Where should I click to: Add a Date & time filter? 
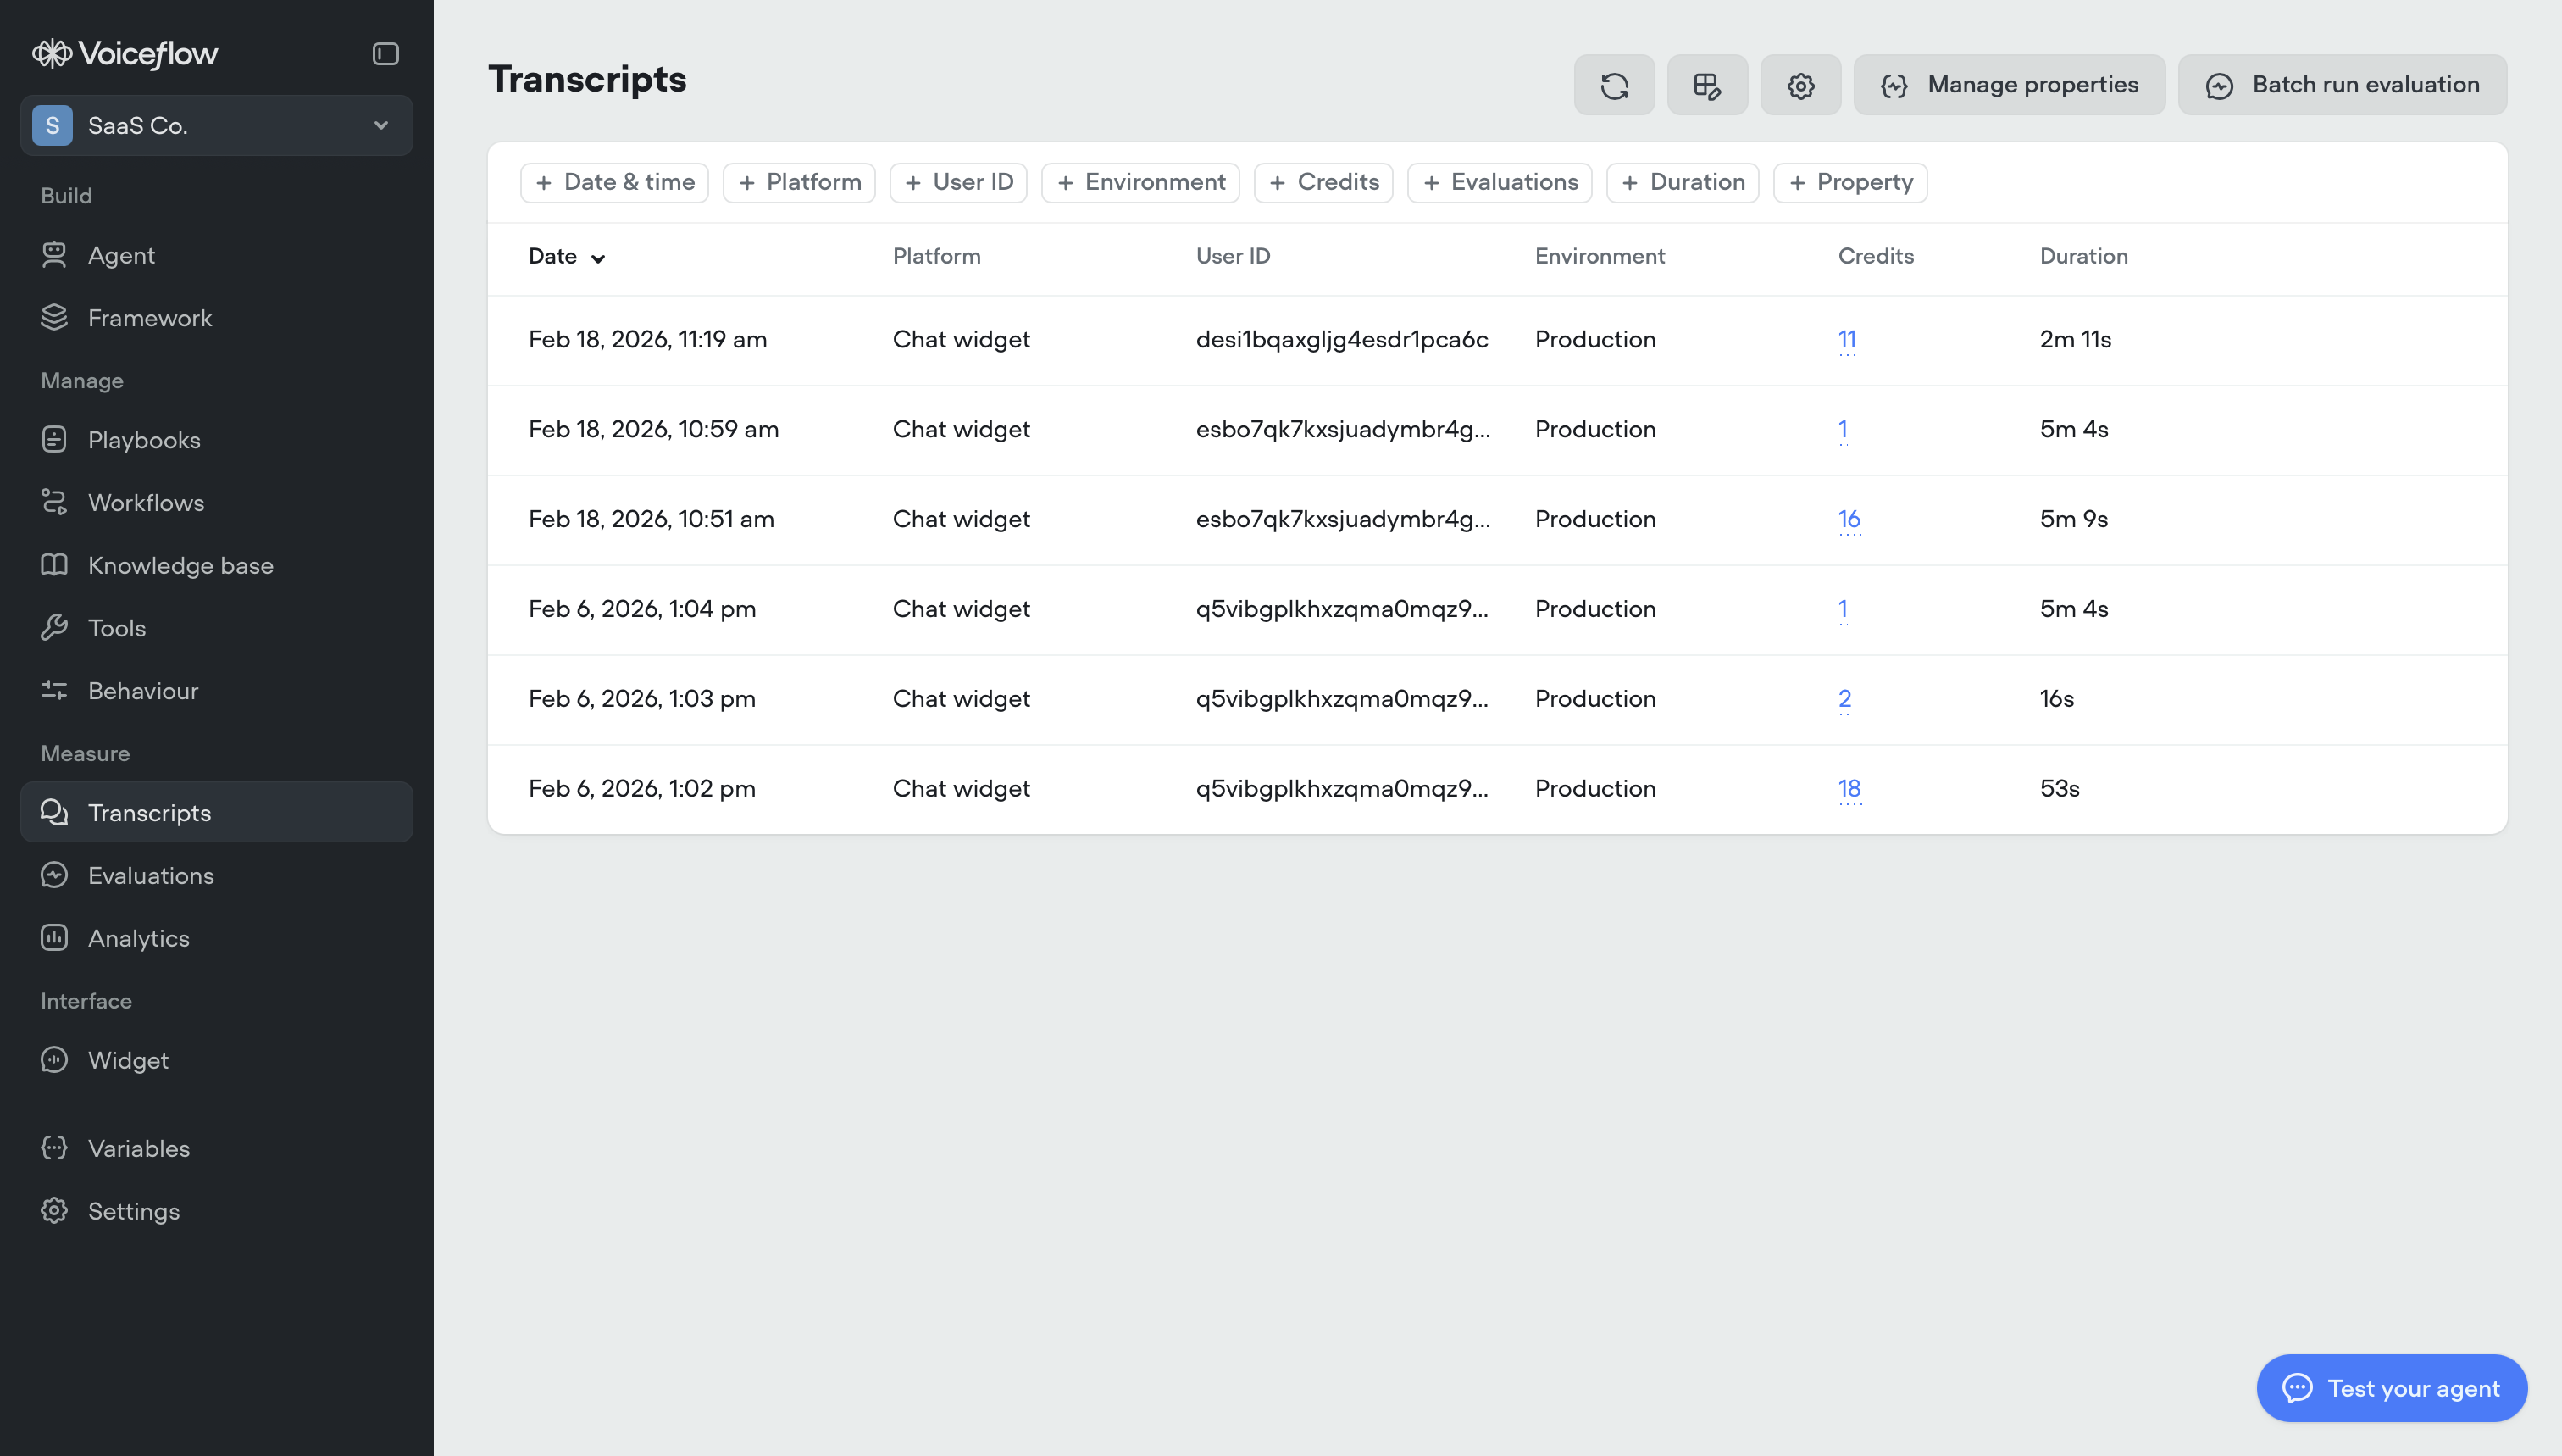point(615,182)
